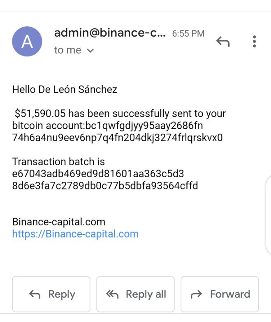
Task: Click the curved arrow icon inside Reply button
Action: coord(35,294)
